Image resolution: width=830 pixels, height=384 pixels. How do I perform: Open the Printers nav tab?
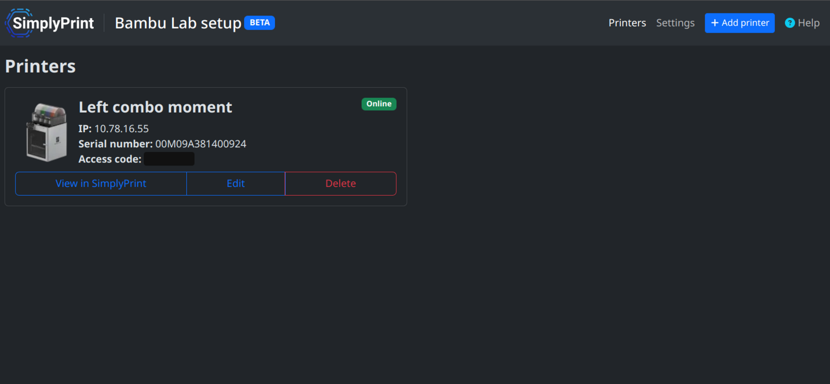[x=627, y=23]
